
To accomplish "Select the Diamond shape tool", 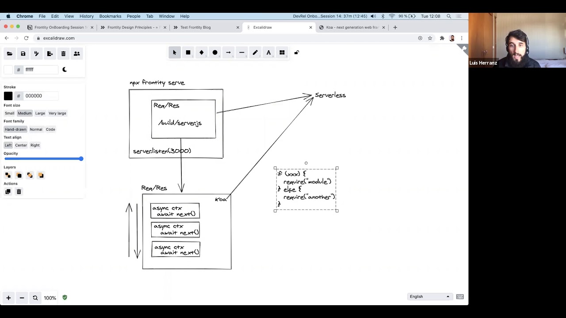I will [x=201, y=53].
